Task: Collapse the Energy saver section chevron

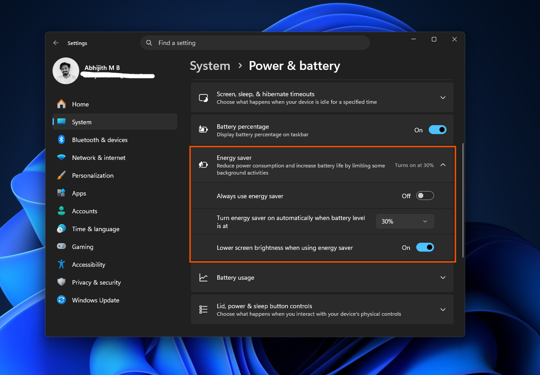Action: (443, 165)
